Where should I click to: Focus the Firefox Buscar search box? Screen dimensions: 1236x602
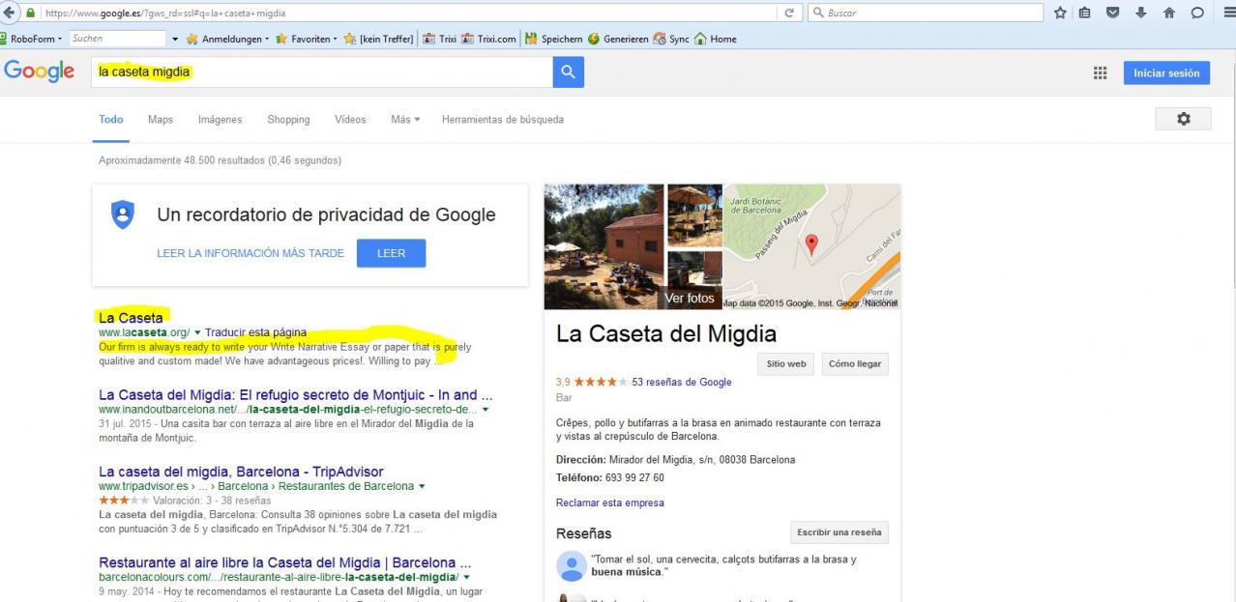pyautogui.click(x=926, y=13)
